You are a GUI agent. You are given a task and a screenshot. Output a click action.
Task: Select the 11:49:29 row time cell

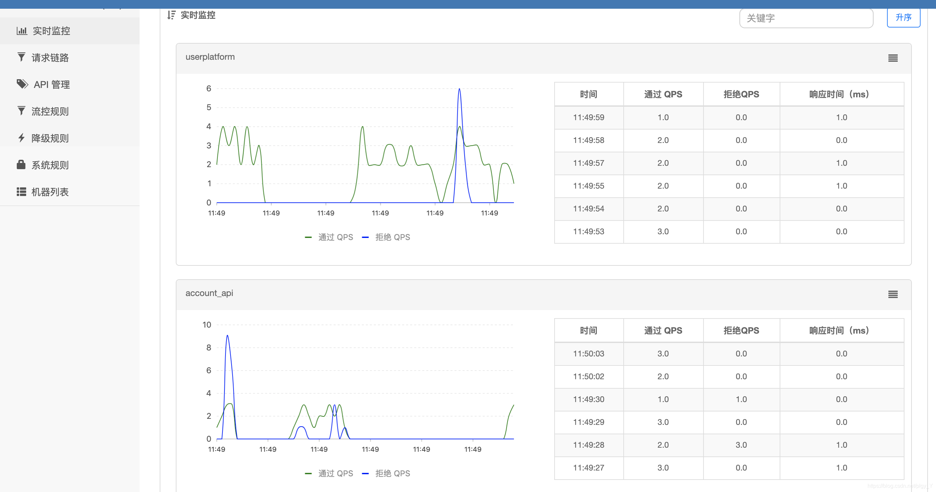point(589,422)
